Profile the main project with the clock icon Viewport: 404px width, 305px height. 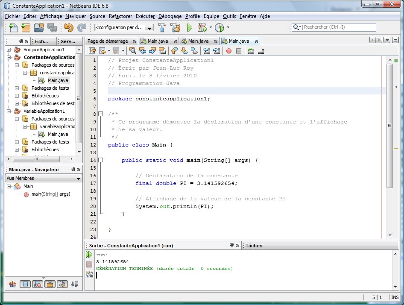click(220, 27)
